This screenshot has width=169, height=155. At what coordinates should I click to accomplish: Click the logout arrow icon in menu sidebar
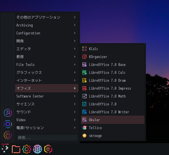point(8,113)
